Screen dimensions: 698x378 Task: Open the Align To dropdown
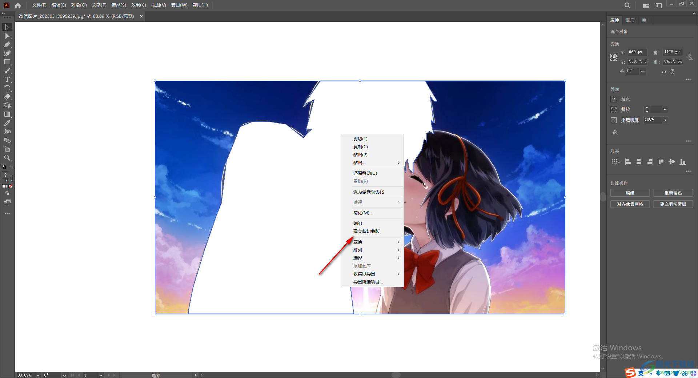pos(615,162)
